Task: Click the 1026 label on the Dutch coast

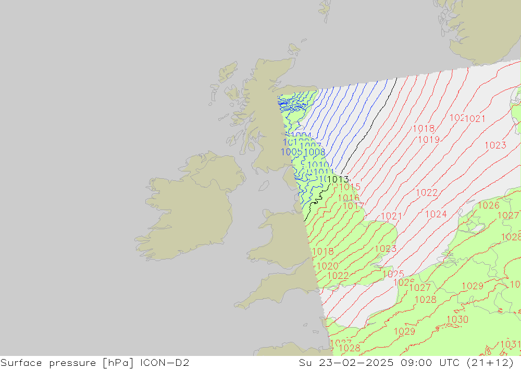Action: tap(489, 205)
